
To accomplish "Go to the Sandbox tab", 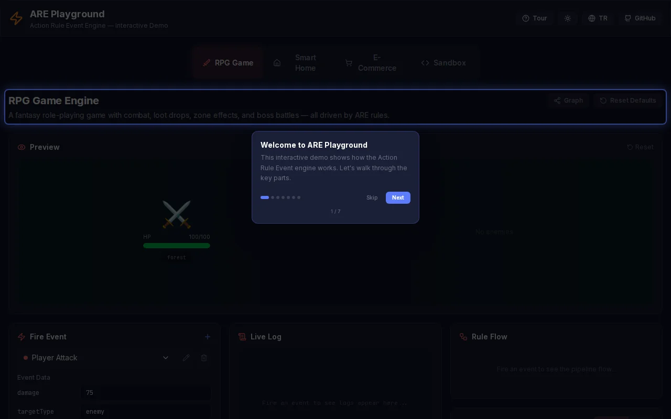I will click(443, 63).
